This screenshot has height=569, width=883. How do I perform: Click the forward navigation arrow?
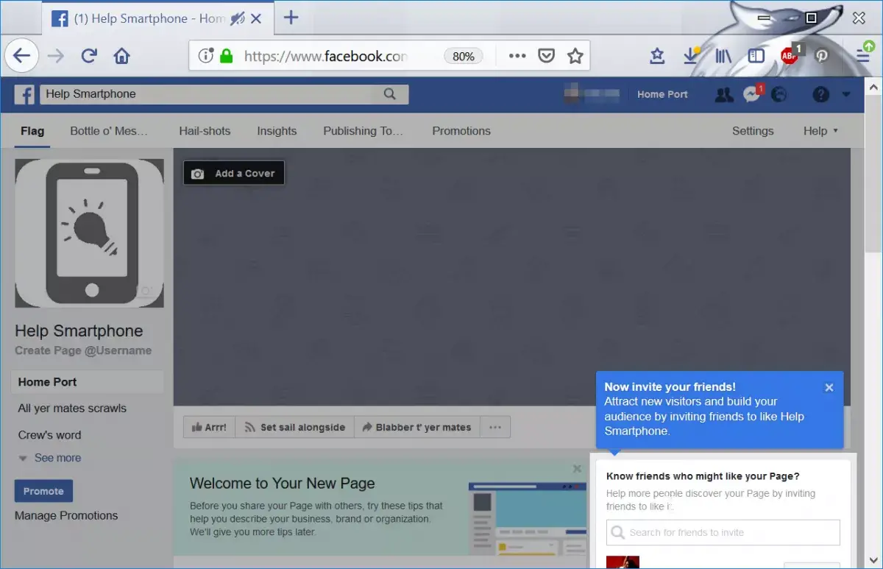pyautogui.click(x=56, y=56)
